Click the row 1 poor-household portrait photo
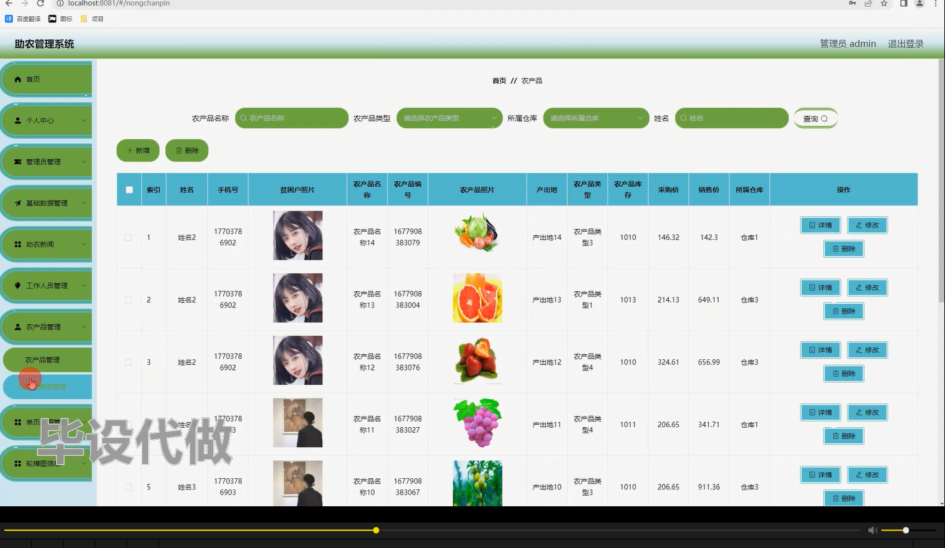This screenshot has height=548, width=945. [x=298, y=235]
